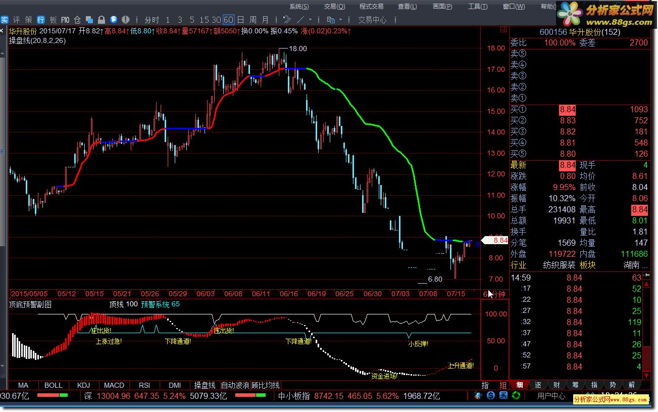This screenshot has height=412, width=658.
Task: Expand copy icon dropdown arrow
Action: [x=341, y=20]
